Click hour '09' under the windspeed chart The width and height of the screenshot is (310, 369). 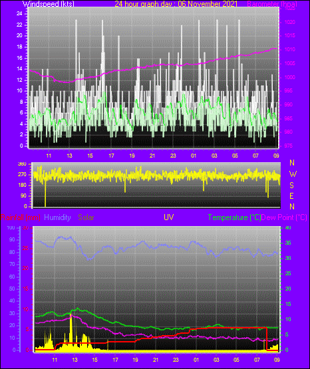coord(276,156)
